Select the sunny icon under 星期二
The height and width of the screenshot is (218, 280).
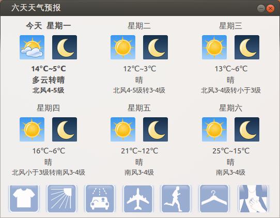[x=123, y=47]
